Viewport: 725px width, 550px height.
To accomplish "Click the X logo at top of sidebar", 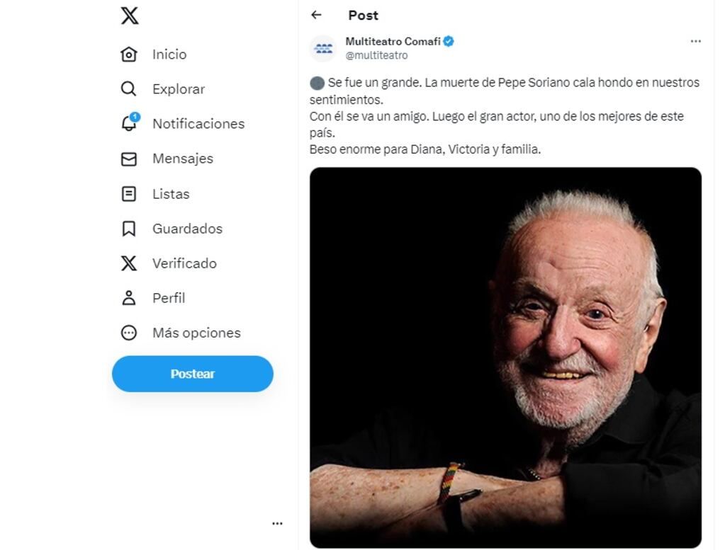I will [x=128, y=15].
